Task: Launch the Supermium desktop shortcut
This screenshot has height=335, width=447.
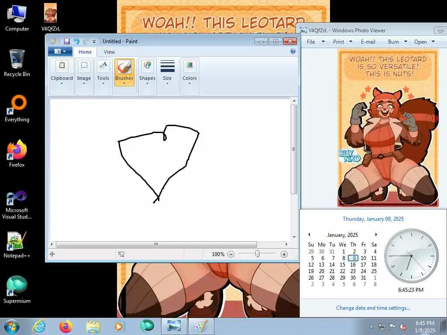Action: (x=17, y=290)
